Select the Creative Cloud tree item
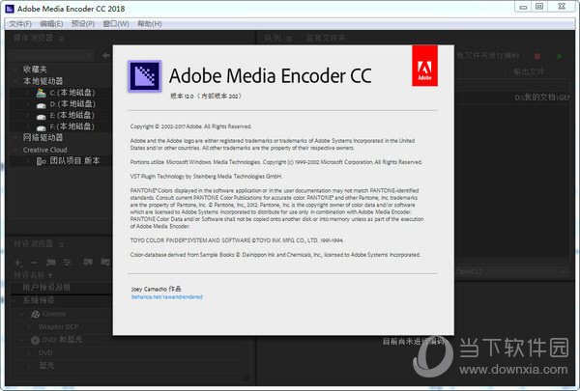 coord(44,150)
